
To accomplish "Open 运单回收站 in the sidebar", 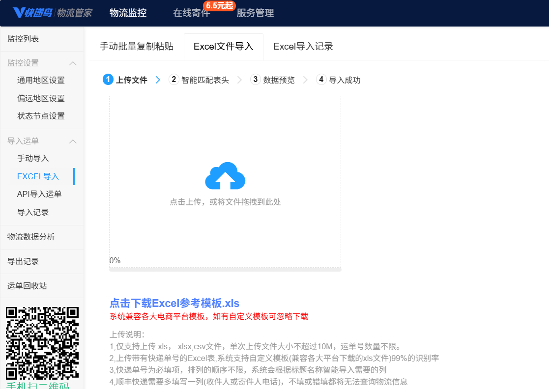I will coord(27,286).
